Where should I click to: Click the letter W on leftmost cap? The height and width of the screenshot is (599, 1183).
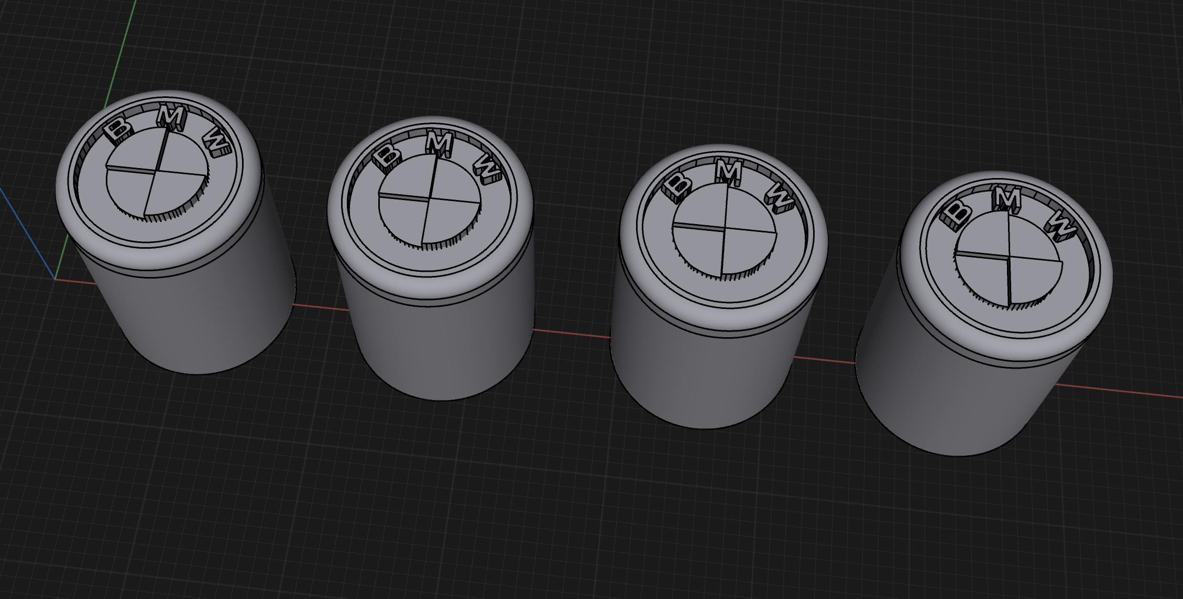pos(216,141)
